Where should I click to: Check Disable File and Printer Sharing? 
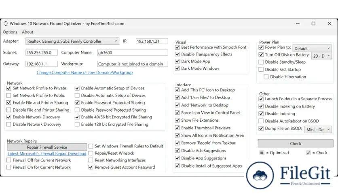8,110
